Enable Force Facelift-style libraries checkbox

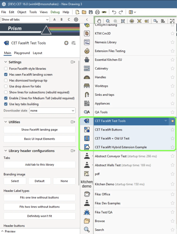[6, 69]
